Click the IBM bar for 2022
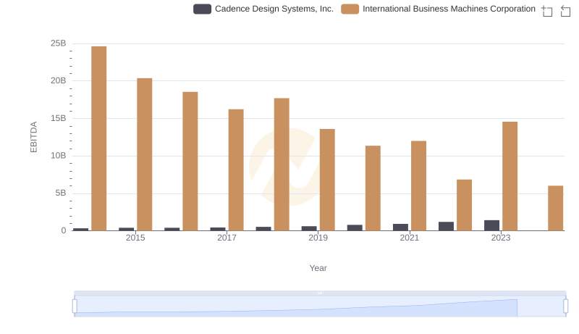Screen dimensions: 579x334 click(x=464, y=205)
